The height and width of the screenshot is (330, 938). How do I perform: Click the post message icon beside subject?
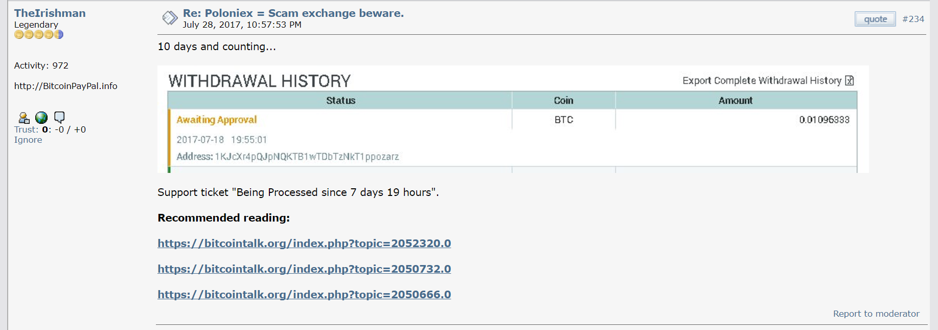(x=170, y=18)
